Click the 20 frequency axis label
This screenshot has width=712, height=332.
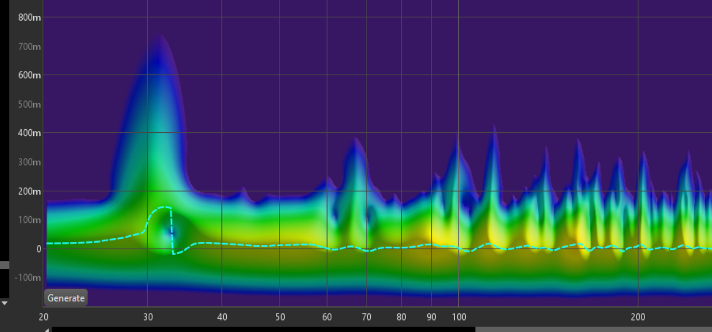click(x=43, y=317)
